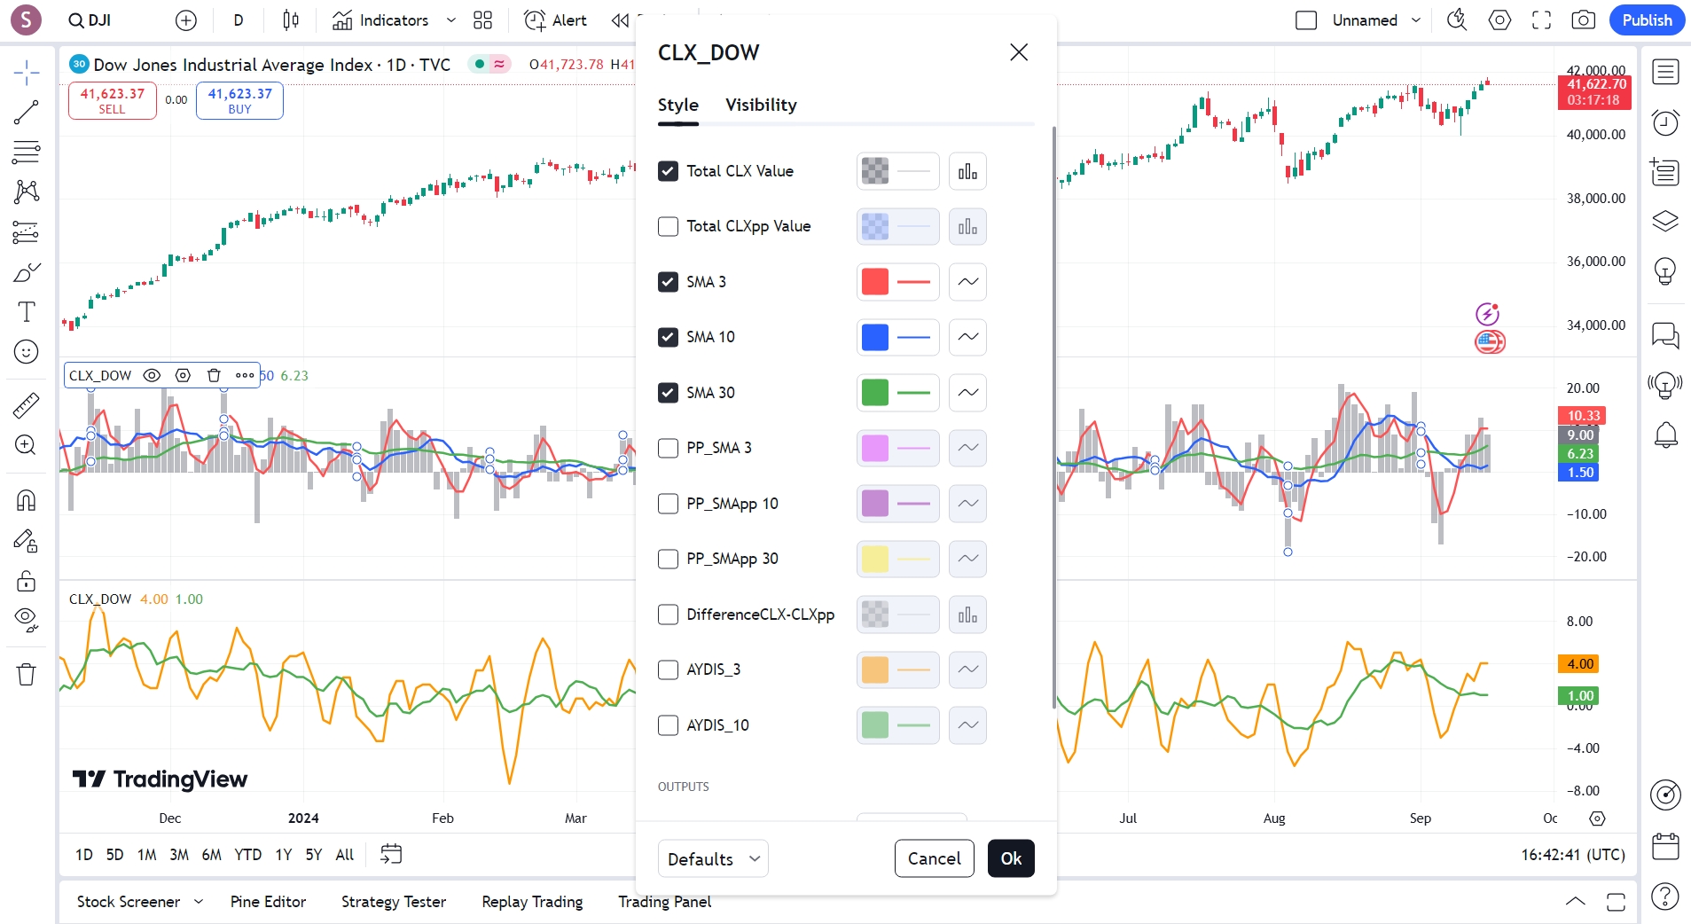Take a chart snapshot with camera icon
This screenshot has width=1691, height=924.
point(1583,20)
